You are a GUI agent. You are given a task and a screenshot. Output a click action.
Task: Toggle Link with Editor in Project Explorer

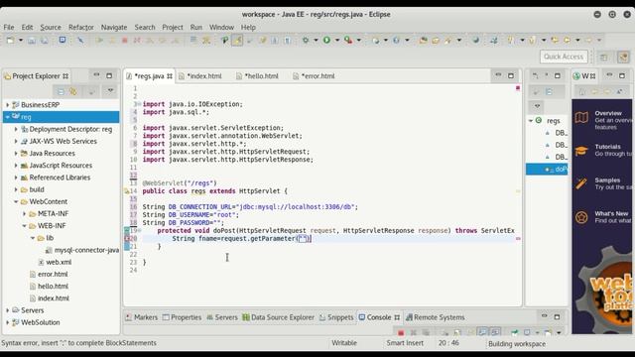(x=73, y=92)
